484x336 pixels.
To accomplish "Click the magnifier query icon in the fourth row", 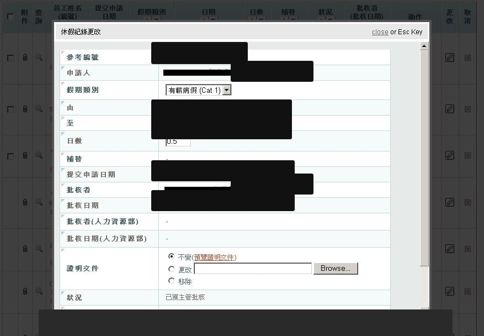I will pos(39,202).
